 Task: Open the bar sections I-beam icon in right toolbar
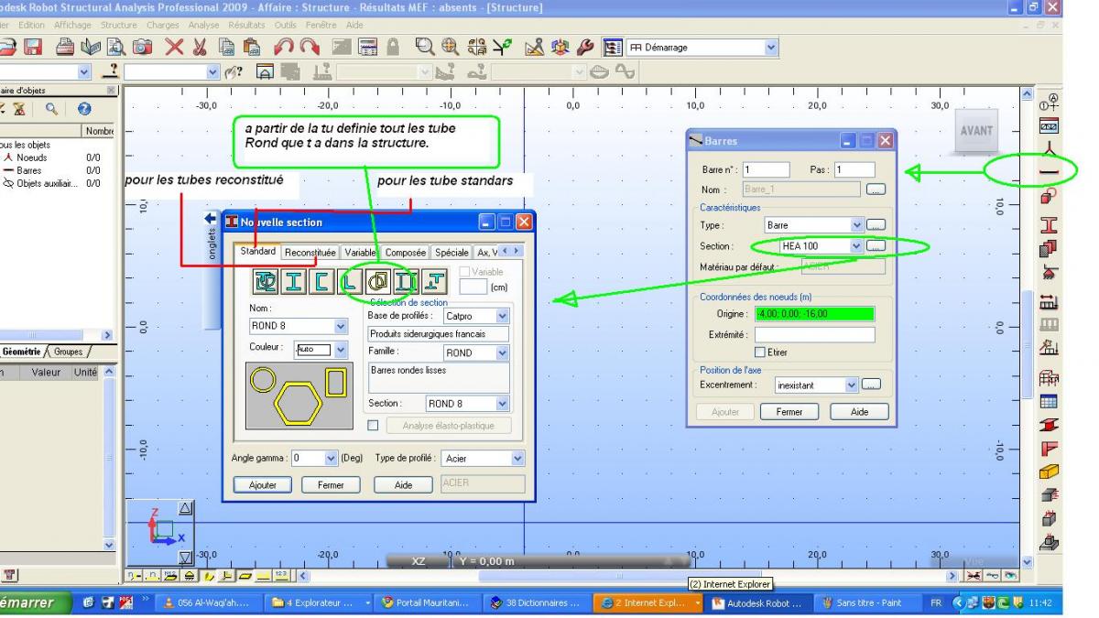tap(1050, 224)
